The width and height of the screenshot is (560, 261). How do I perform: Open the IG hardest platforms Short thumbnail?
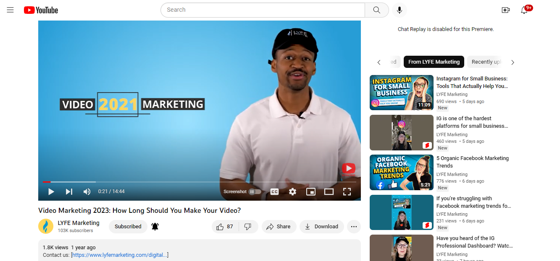pos(402,132)
